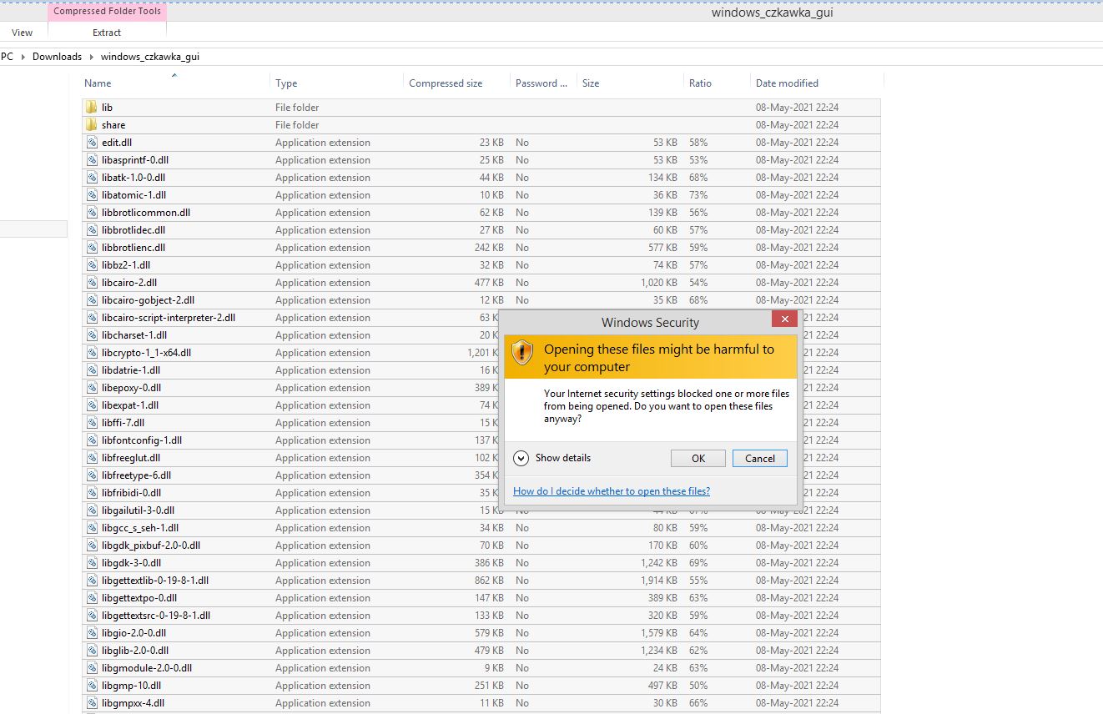The height and width of the screenshot is (714, 1103).
Task: Click the libatomic-1.dll file icon
Action: pyautogui.click(x=92, y=195)
